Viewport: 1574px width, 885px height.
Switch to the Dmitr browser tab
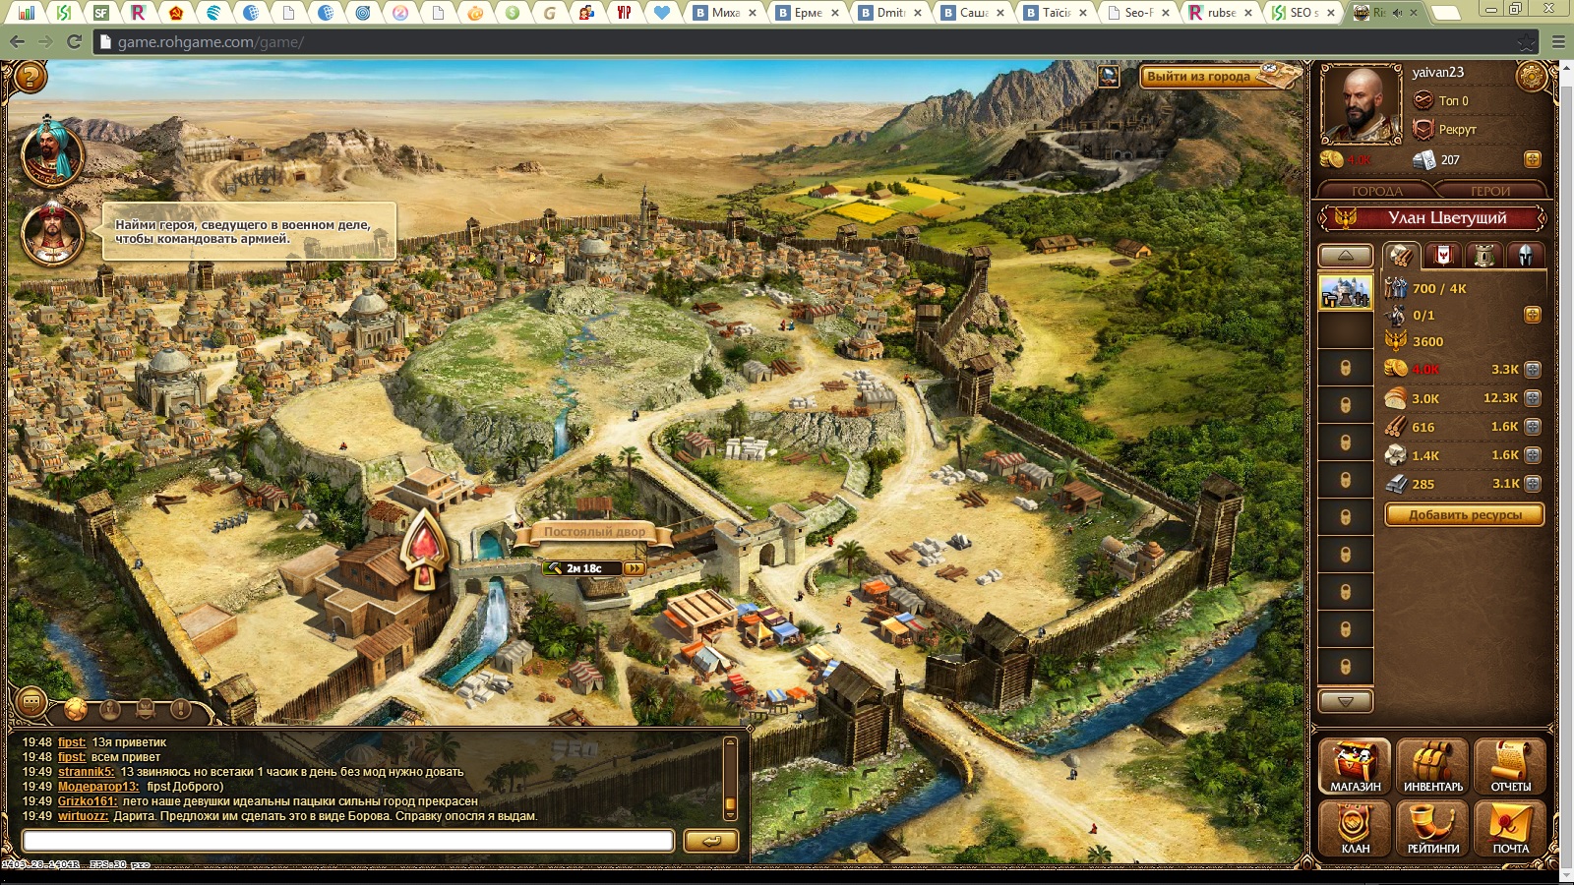click(891, 13)
